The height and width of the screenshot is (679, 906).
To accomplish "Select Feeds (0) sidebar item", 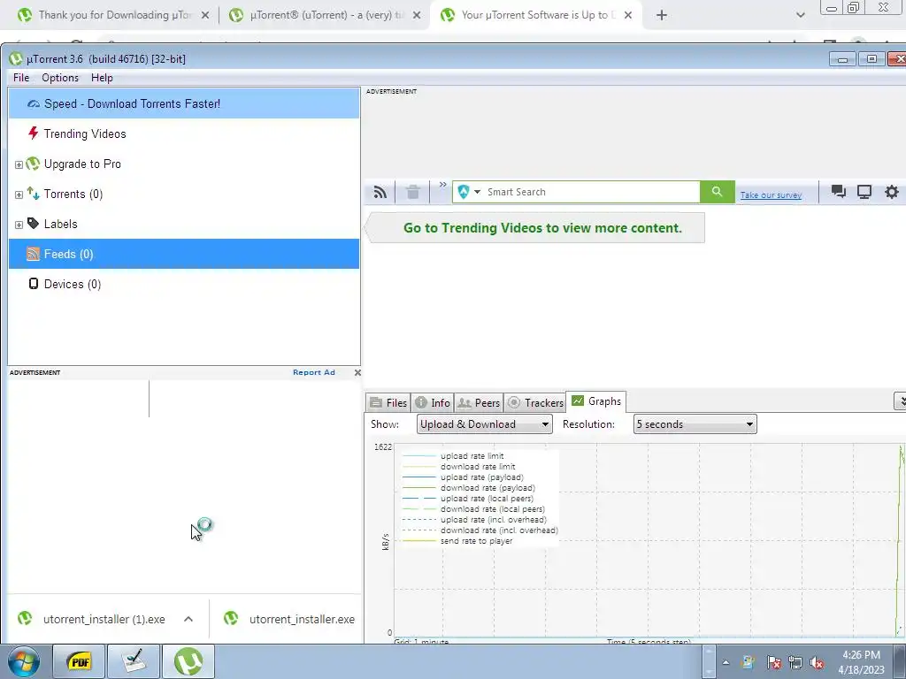I will tap(184, 254).
